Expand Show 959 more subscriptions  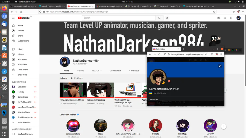[x=24, y=122]
